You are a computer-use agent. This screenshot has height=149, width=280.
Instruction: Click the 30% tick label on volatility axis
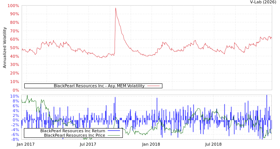pos(14,65)
